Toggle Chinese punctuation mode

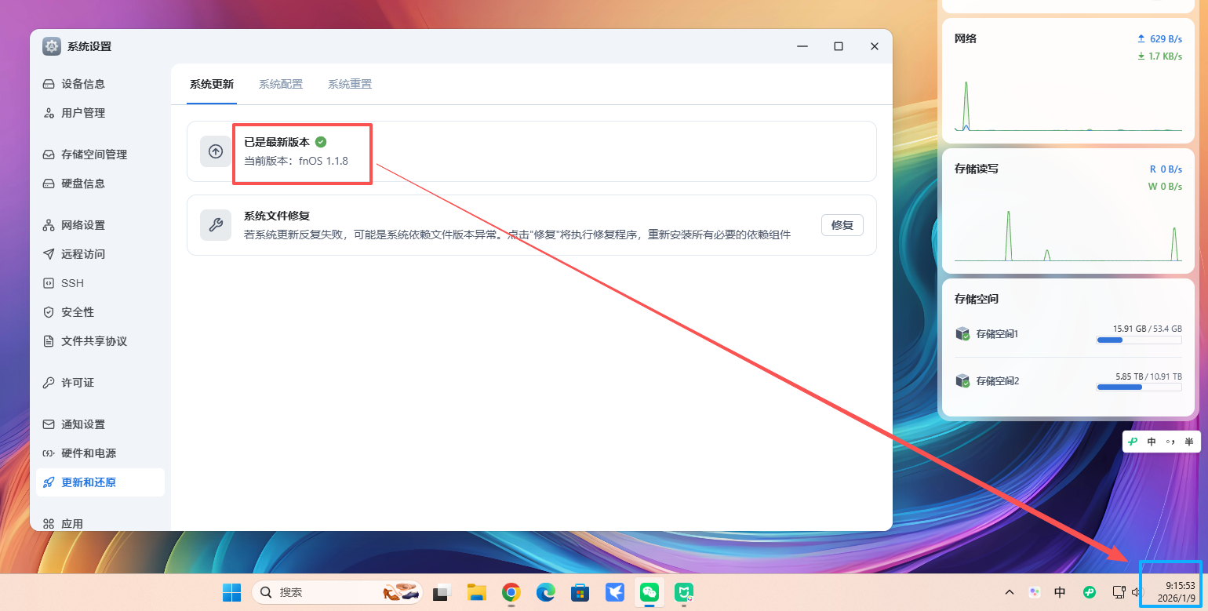pos(1170,441)
